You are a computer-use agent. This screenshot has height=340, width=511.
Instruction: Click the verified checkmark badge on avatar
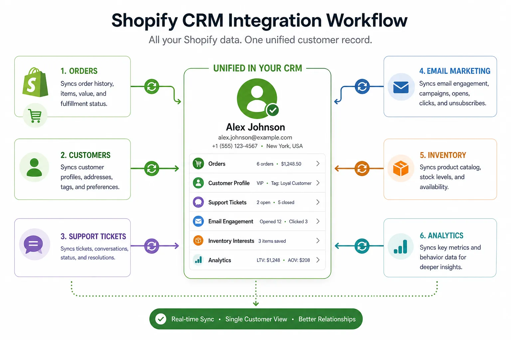273,110
